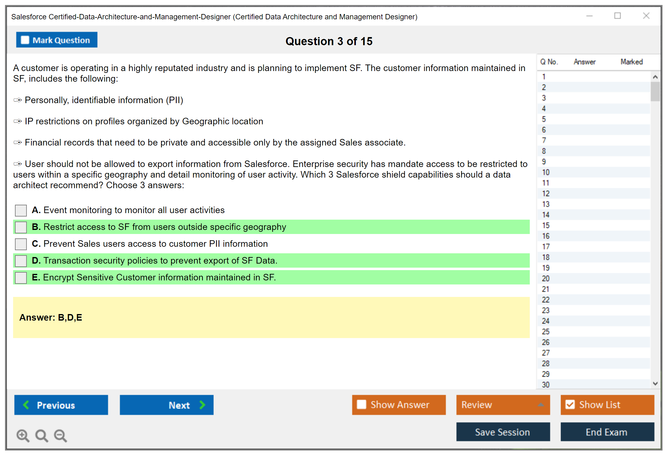Click the green right arrow on Next
Image resolution: width=670 pixels, height=458 pixels.
(203, 405)
